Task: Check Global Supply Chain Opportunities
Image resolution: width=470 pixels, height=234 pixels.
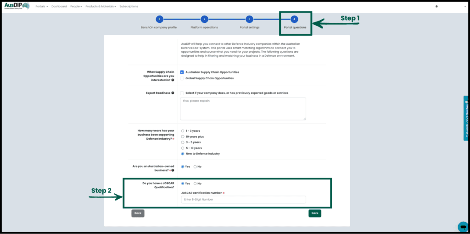Action: pyautogui.click(x=182, y=78)
